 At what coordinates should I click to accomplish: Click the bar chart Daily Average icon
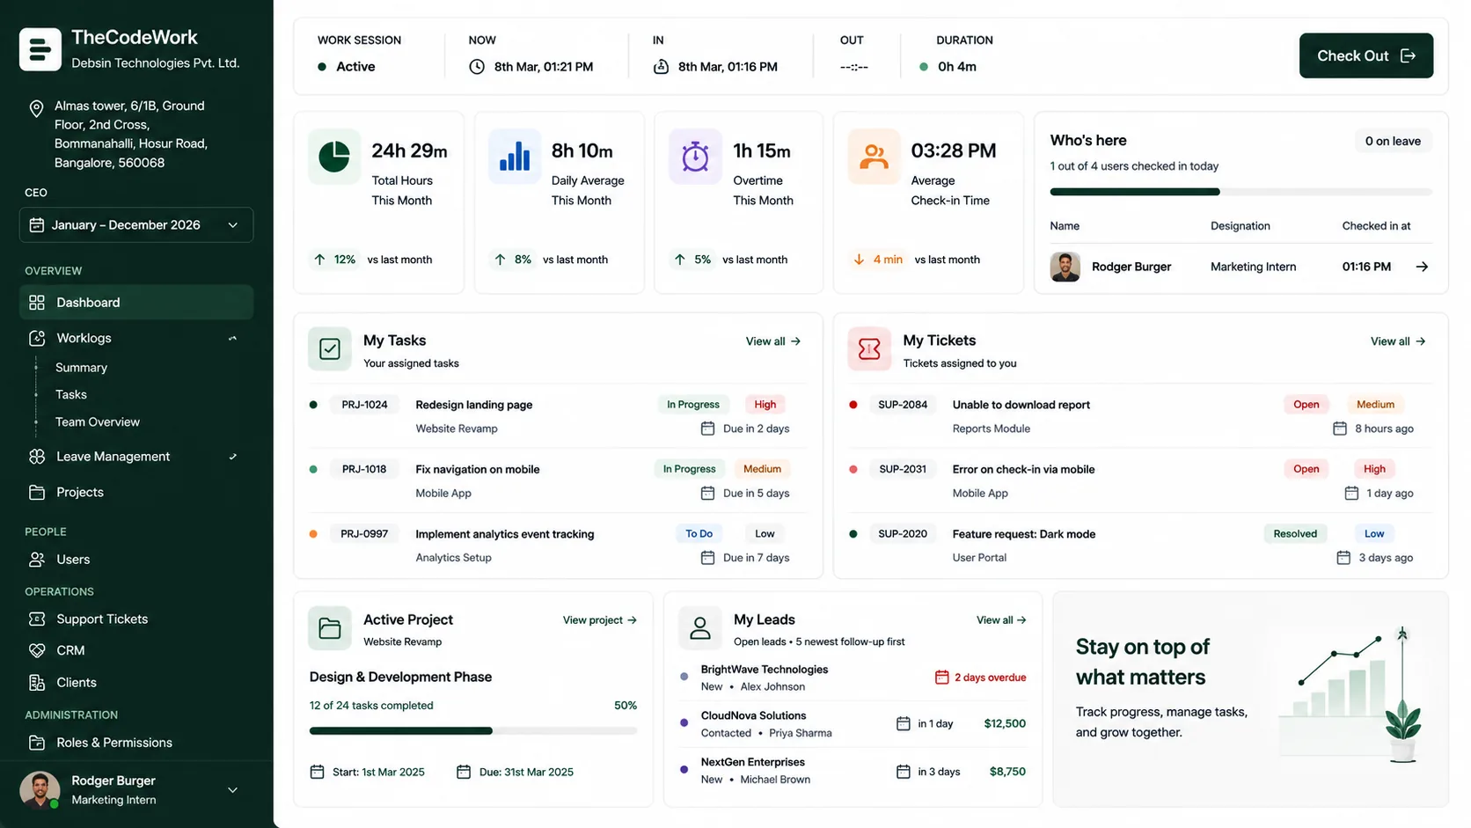click(515, 157)
